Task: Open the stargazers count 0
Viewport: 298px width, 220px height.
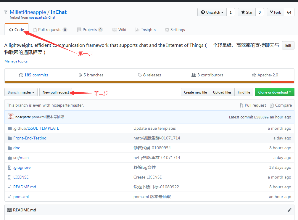Action: [260, 12]
